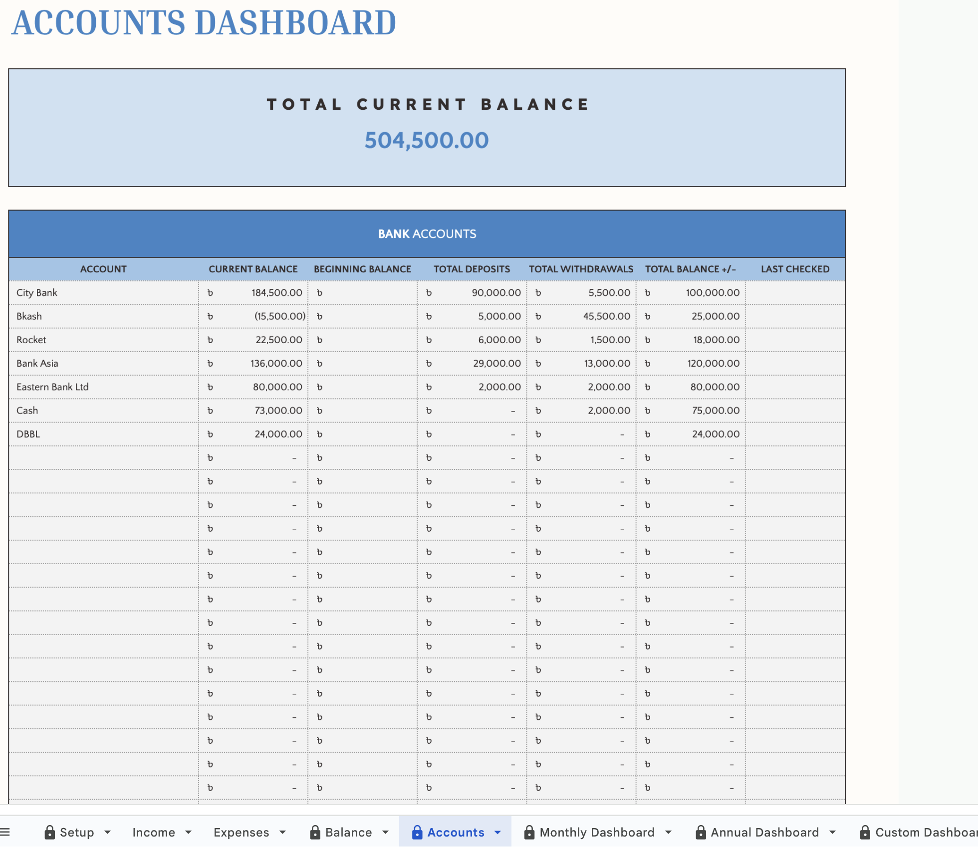Open the Setup tab dropdown arrow

click(107, 832)
